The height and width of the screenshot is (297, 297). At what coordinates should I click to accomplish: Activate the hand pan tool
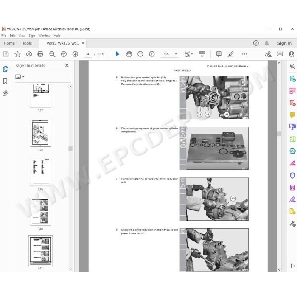[129, 54]
